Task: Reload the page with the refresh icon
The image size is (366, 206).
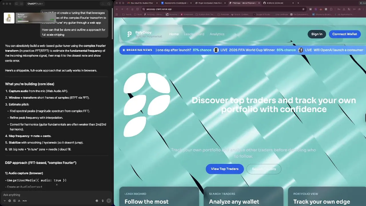Action: pyautogui.click(x=127, y=9)
